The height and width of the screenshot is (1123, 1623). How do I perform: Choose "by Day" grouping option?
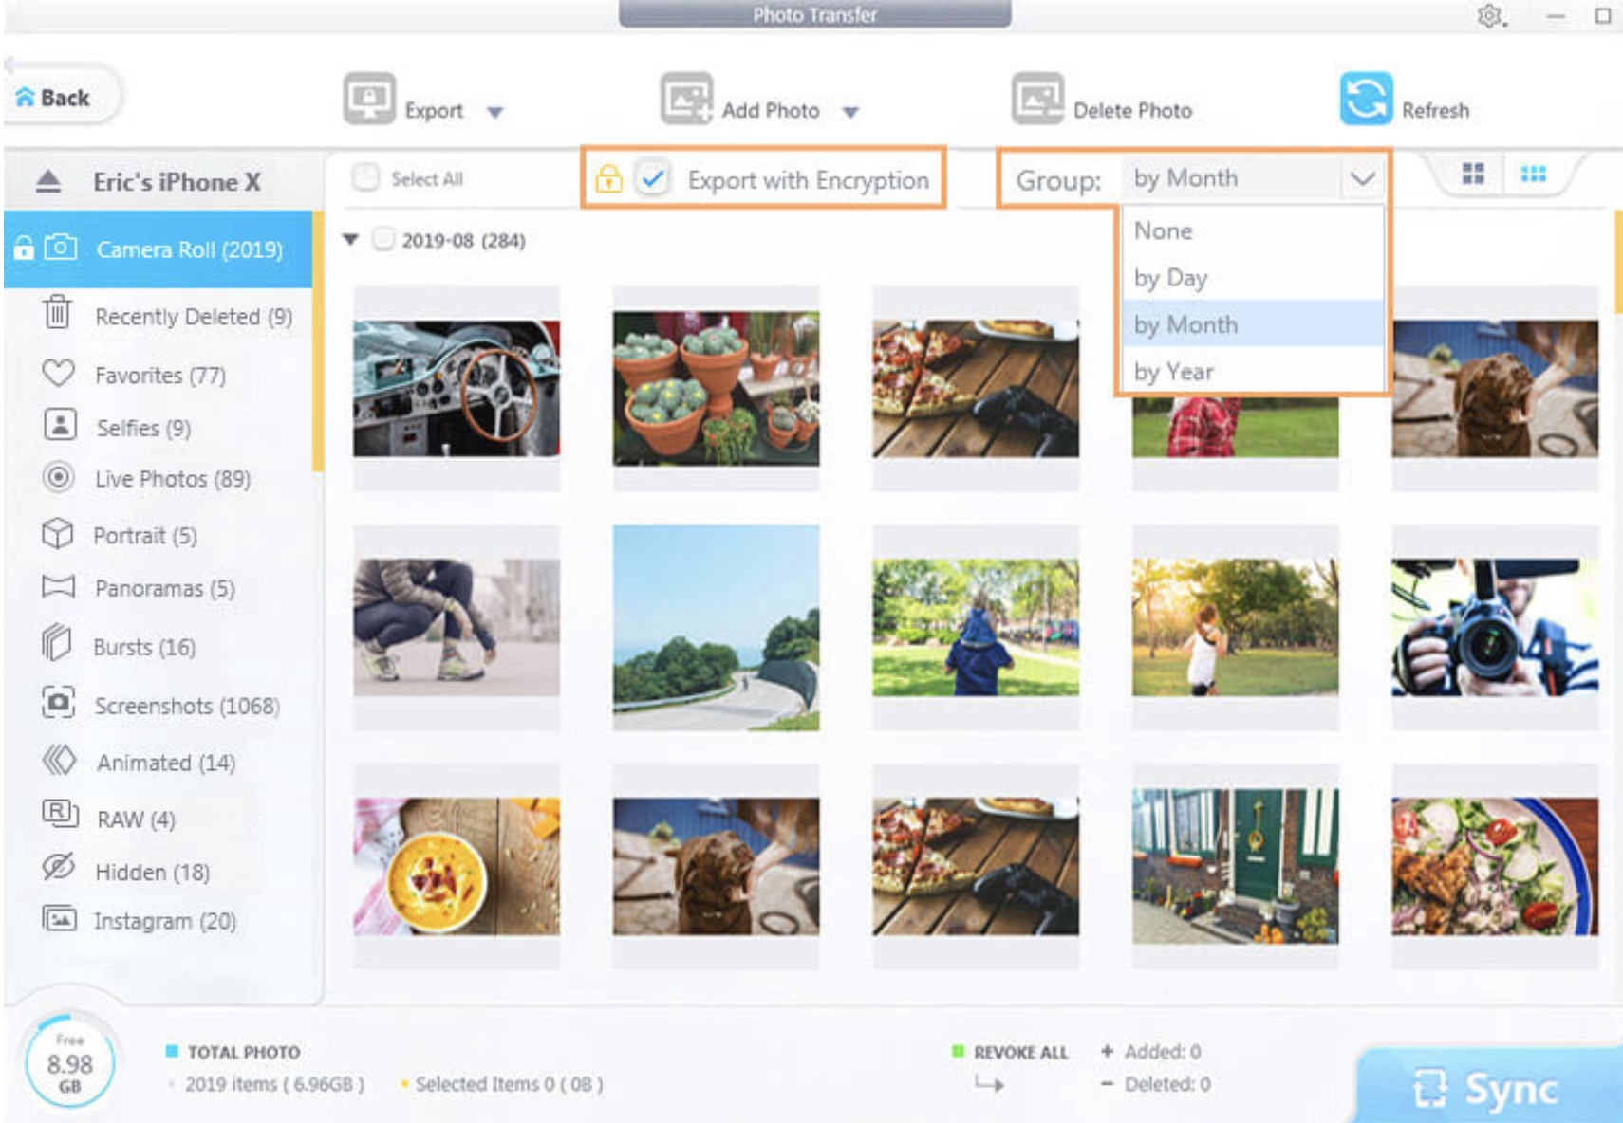(x=1171, y=278)
